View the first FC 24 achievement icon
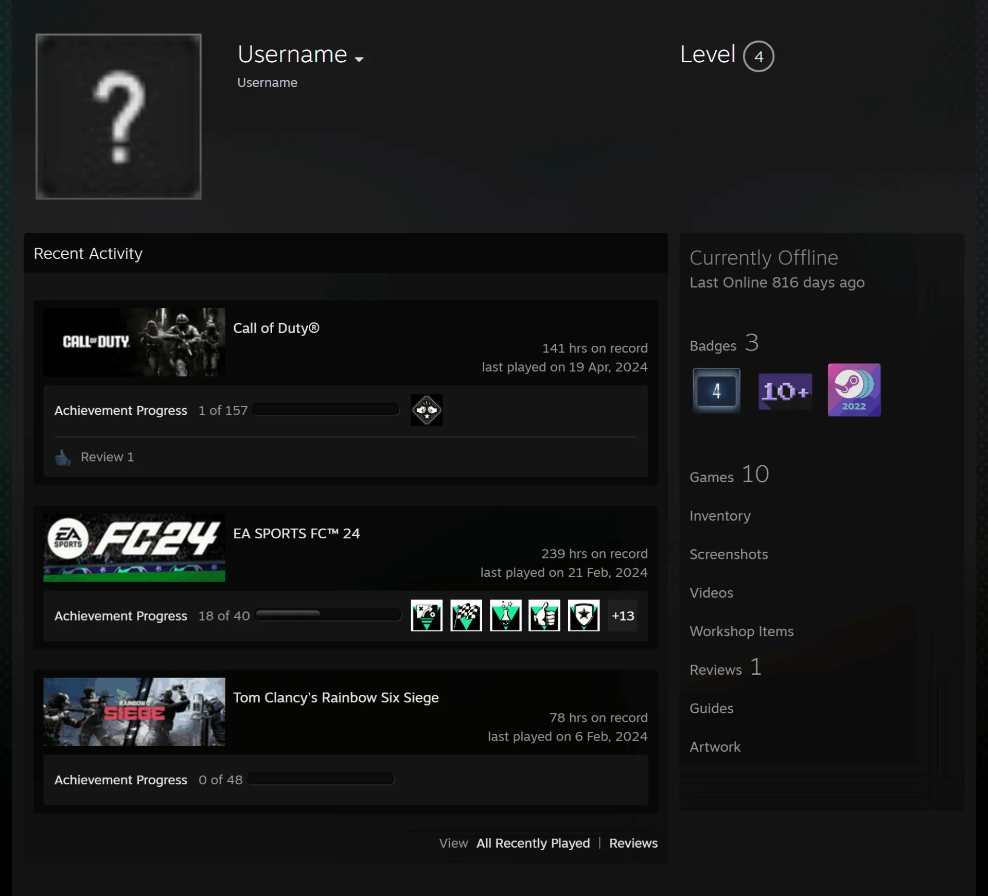 click(x=427, y=615)
